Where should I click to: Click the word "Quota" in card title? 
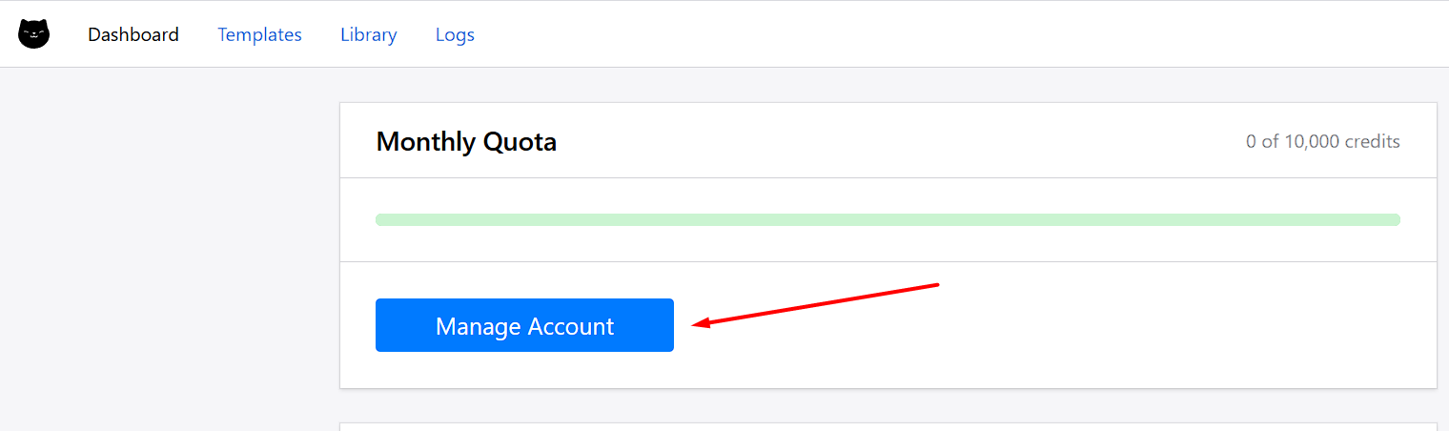click(x=520, y=141)
